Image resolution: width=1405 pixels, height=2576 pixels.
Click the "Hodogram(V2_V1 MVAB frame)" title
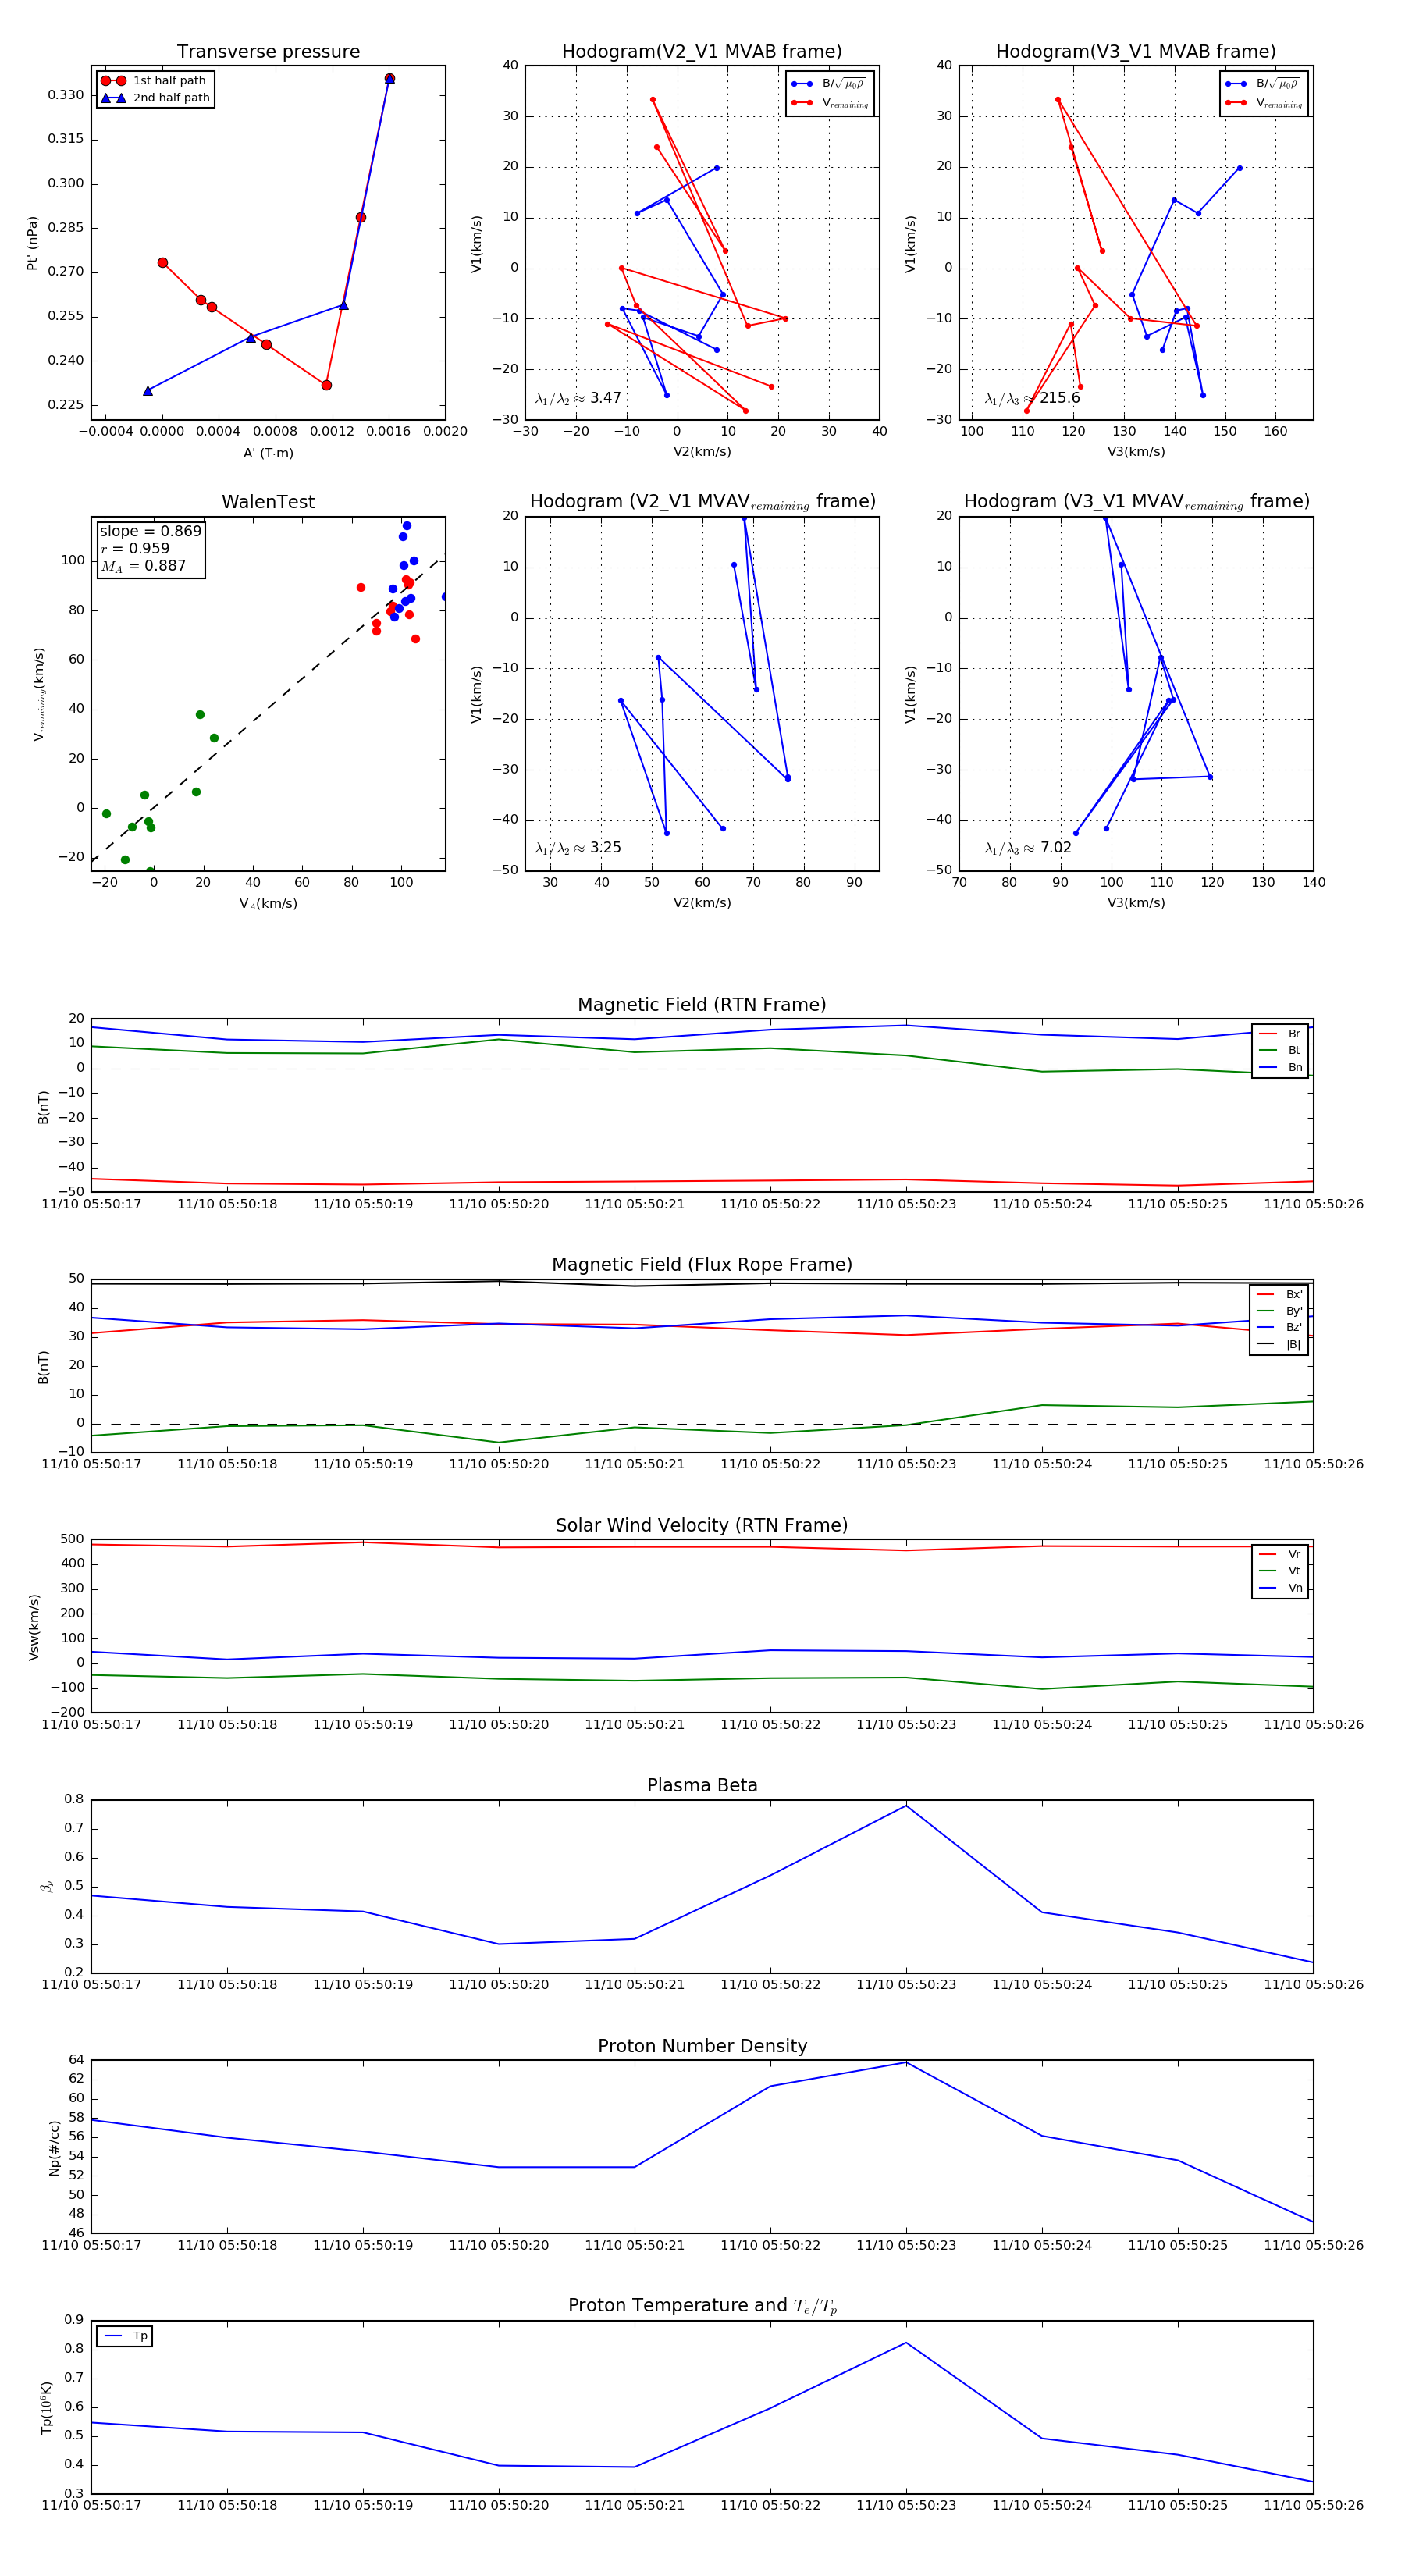tap(702, 52)
